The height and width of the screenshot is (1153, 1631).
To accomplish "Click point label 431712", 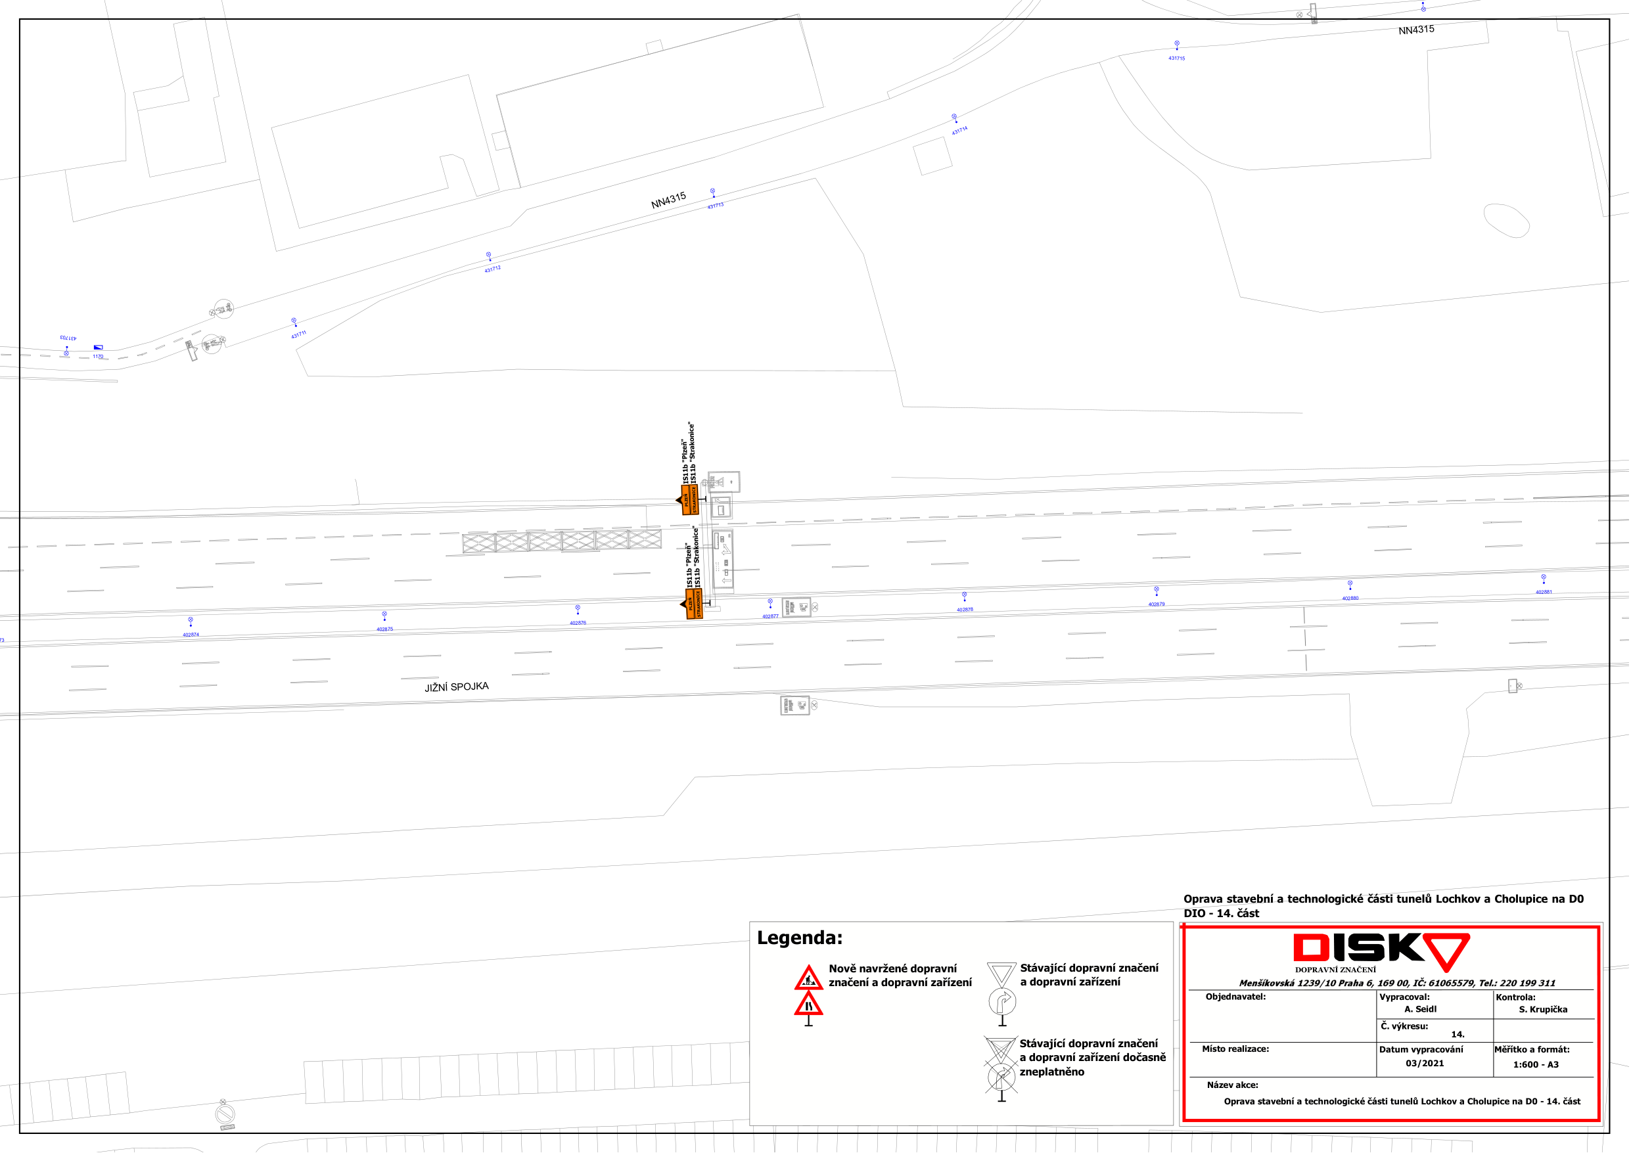I will click(492, 269).
